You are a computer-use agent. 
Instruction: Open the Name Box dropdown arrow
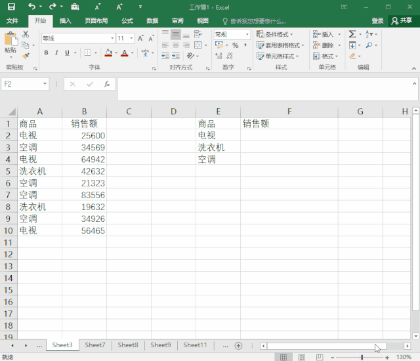coord(45,84)
